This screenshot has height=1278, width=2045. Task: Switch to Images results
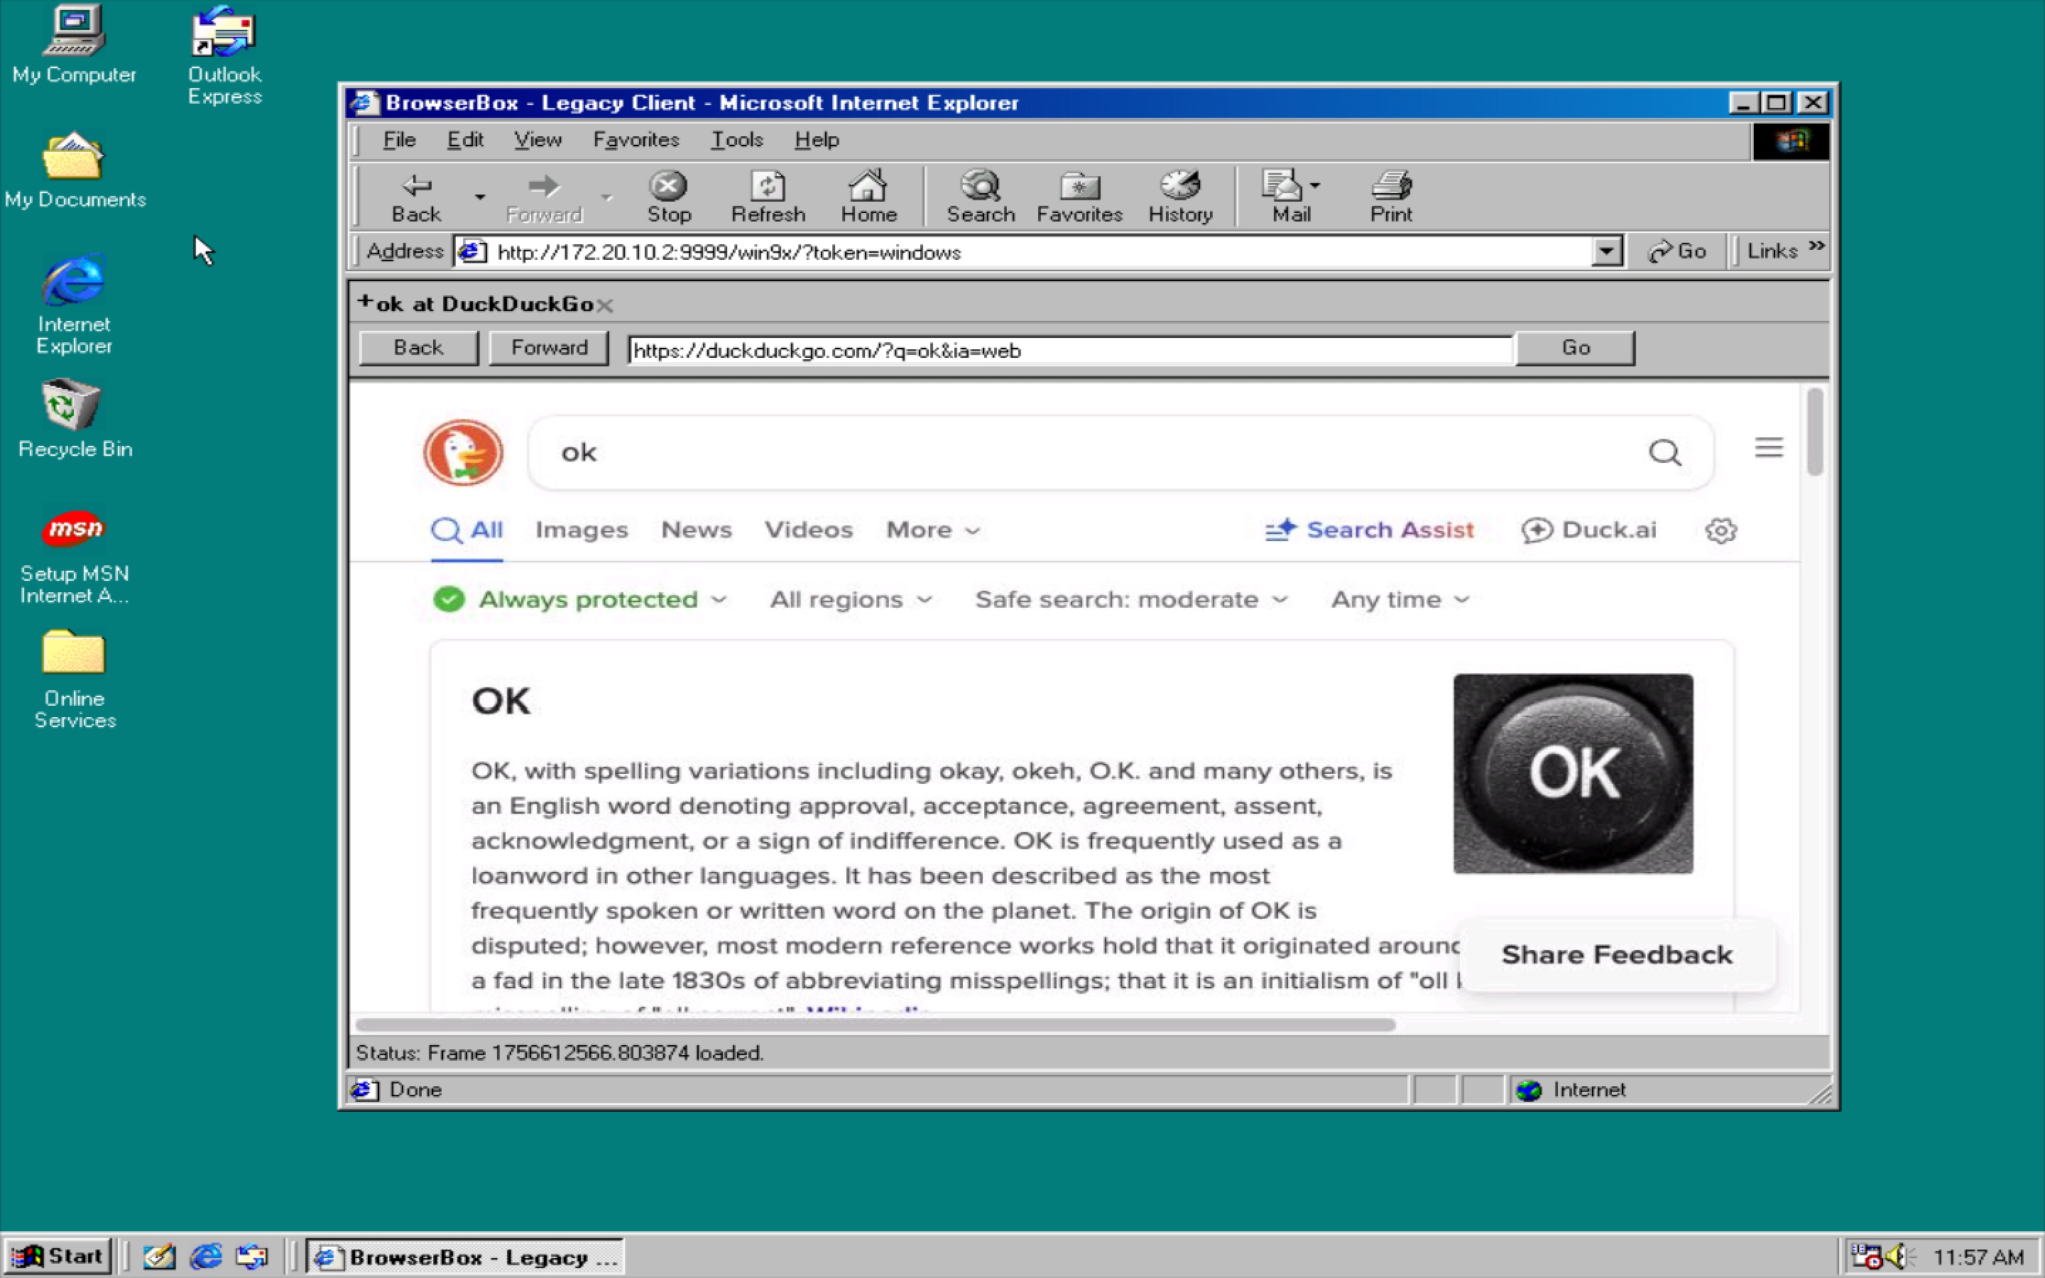(582, 530)
